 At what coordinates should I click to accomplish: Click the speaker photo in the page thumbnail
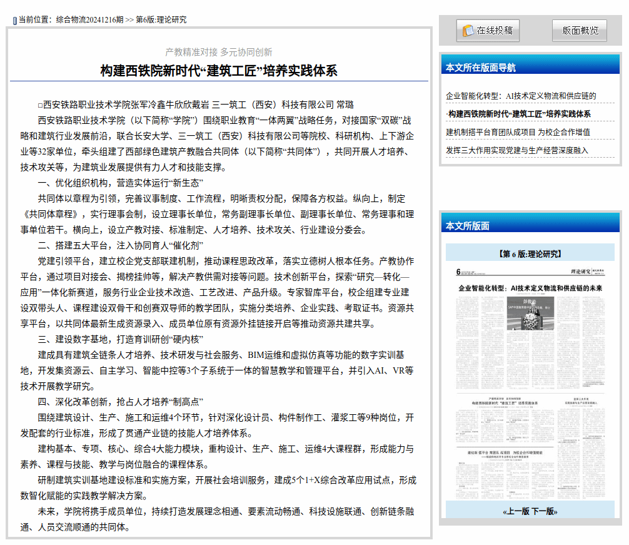click(x=530, y=314)
